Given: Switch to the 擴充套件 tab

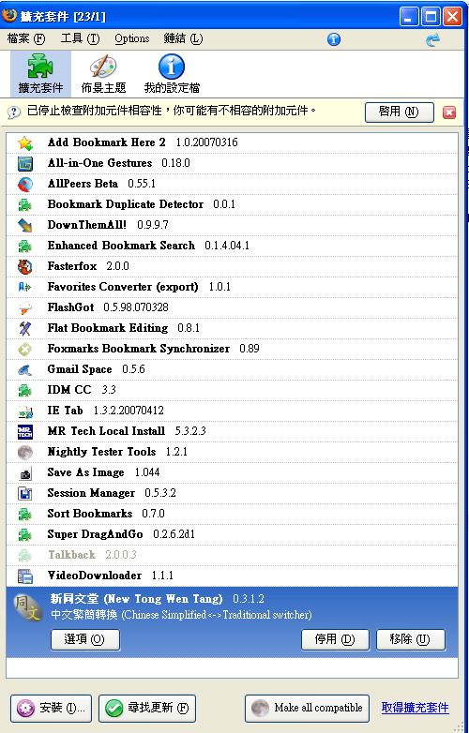Looking at the screenshot, I should pos(40,74).
